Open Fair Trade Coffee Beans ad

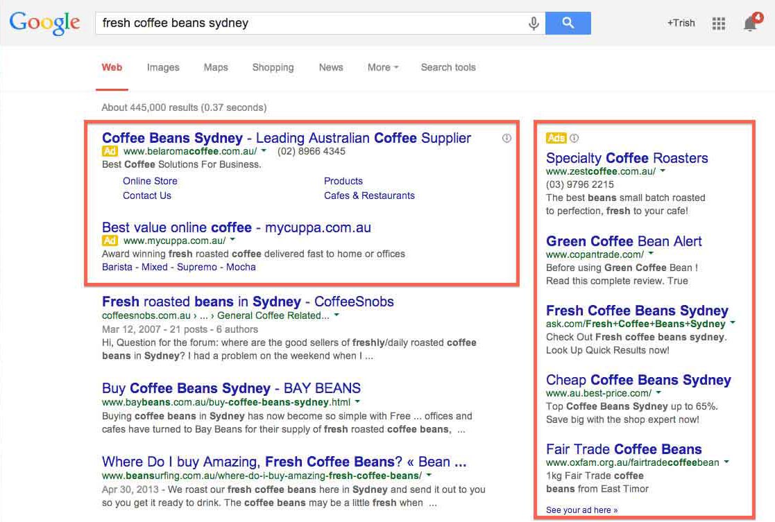pyautogui.click(x=624, y=449)
